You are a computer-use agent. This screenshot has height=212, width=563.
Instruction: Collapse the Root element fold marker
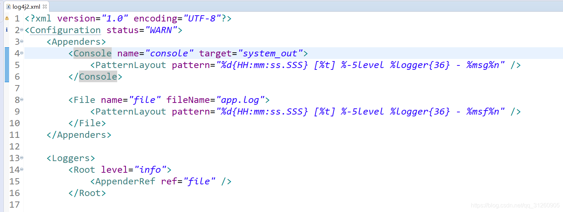point(21,169)
